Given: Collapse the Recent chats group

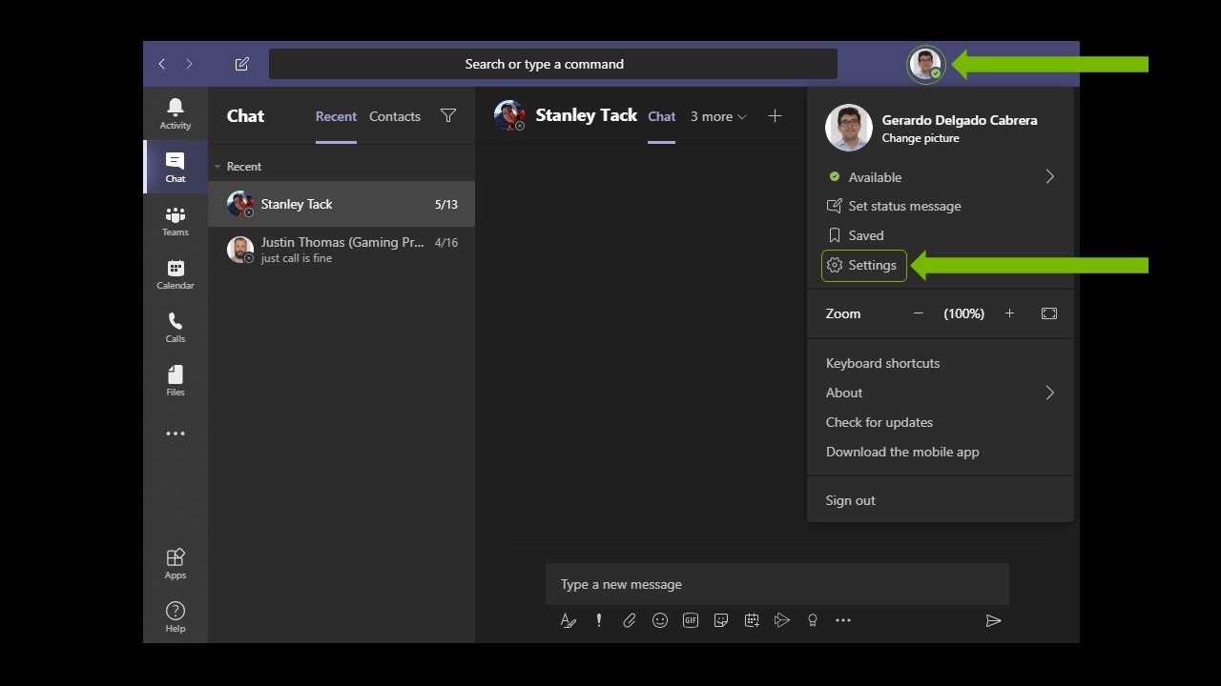Looking at the screenshot, I should click(x=218, y=167).
